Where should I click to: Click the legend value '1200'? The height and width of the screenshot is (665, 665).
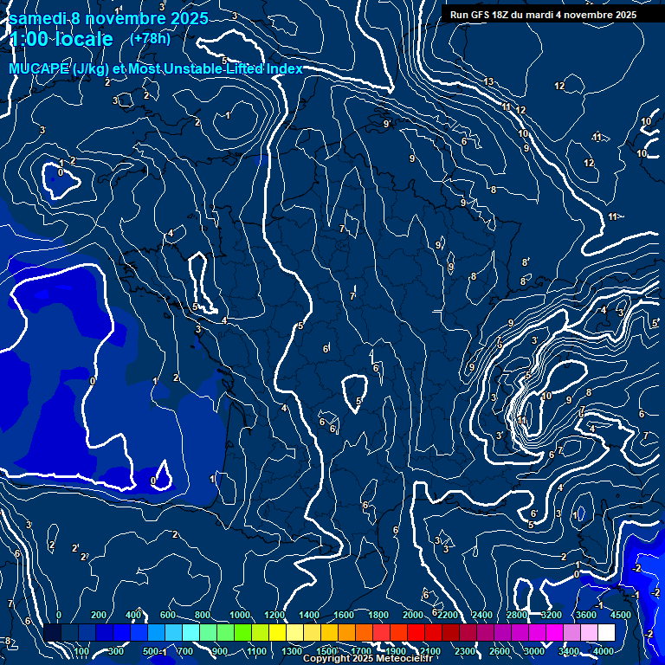coord(274,615)
